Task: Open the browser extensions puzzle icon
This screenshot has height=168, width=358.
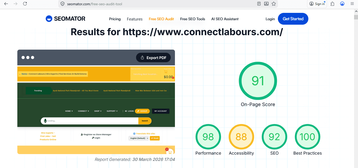Action: (x=332, y=4)
